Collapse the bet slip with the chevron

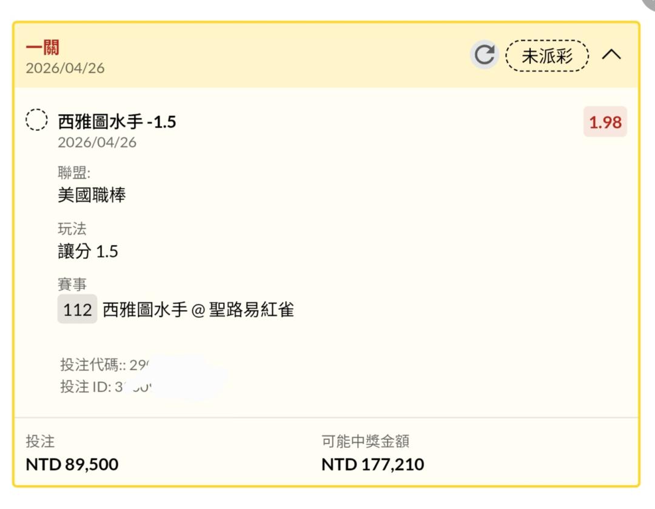(611, 55)
